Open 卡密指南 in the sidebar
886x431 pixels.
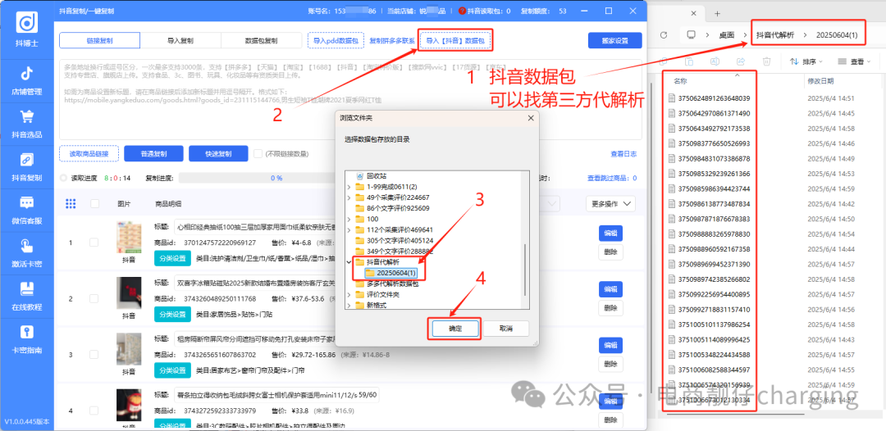coord(26,338)
